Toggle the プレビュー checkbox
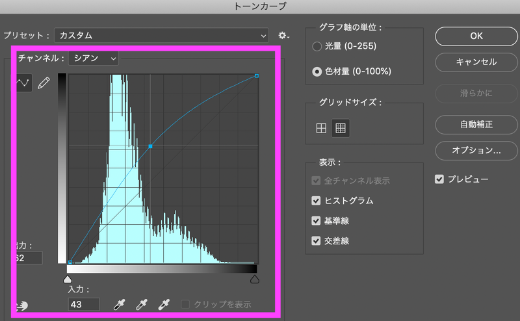This screenshot has width=520, height=321. 439,179
